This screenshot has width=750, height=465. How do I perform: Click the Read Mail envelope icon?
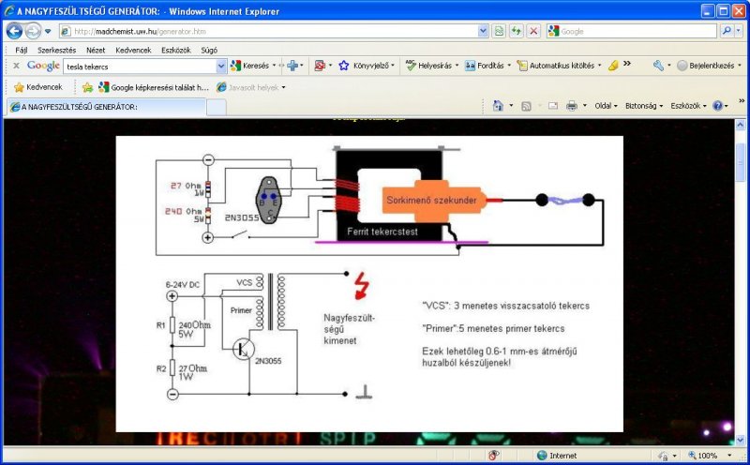553,106
